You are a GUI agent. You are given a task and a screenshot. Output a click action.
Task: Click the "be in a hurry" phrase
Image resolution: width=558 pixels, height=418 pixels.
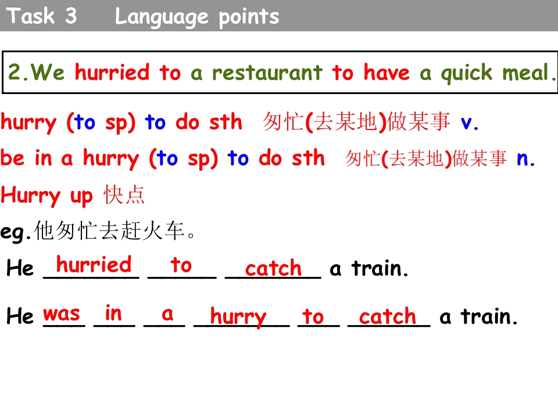[x=70, y=158]
